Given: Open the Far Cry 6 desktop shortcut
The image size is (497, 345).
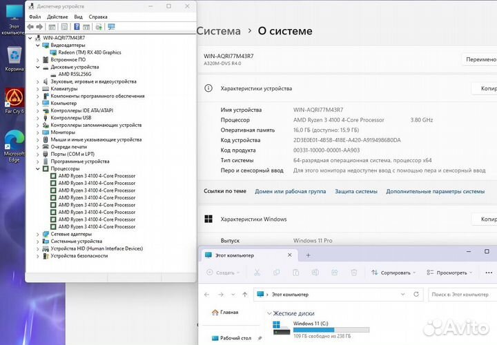Looking at the screenshot, I should click(x=14, y=101).
